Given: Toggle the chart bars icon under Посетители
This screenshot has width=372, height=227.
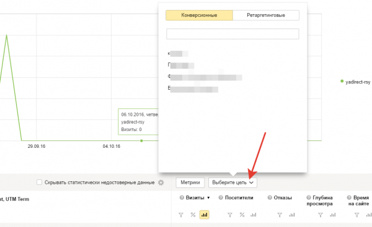Looking at the screenshot, I should (x=254, y=215).
